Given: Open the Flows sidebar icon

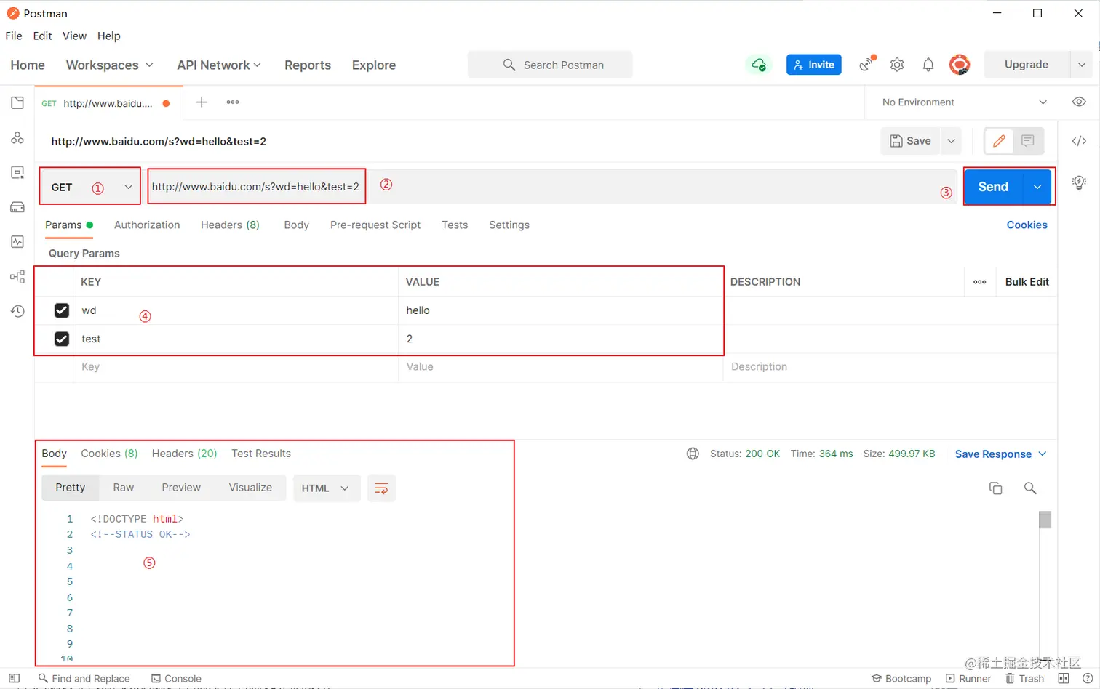Looking at the screenshot, I should pyautogui.click(x=17, y=276).
